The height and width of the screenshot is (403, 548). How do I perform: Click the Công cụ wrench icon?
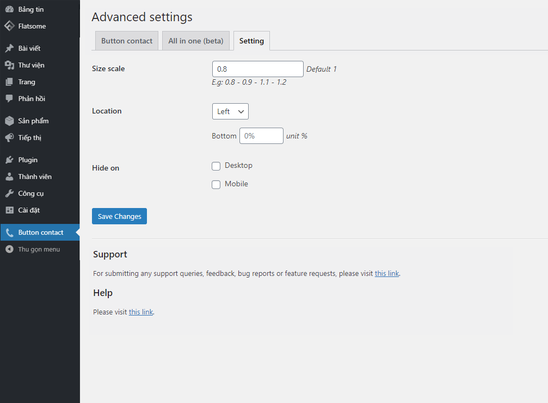click(9, 194)
